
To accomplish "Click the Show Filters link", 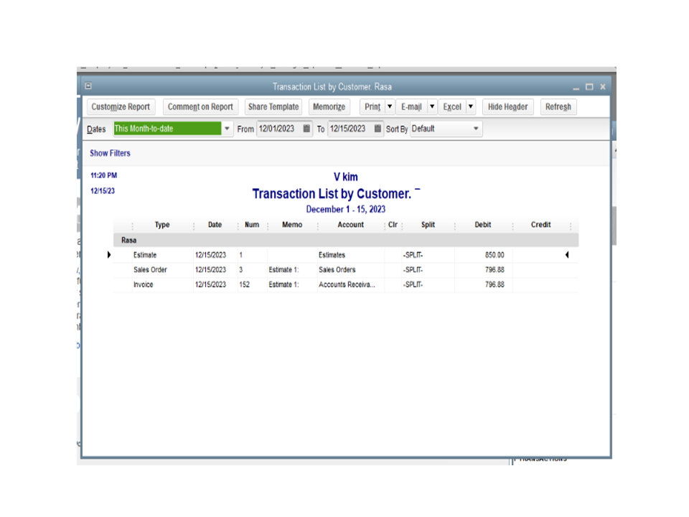I will pos(111,153).
